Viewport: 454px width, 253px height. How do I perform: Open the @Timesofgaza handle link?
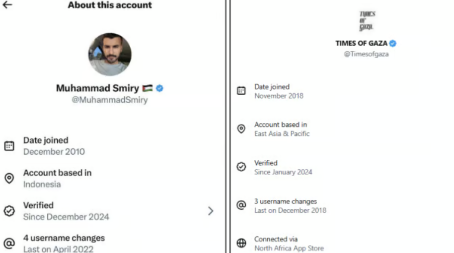(366, 54)
